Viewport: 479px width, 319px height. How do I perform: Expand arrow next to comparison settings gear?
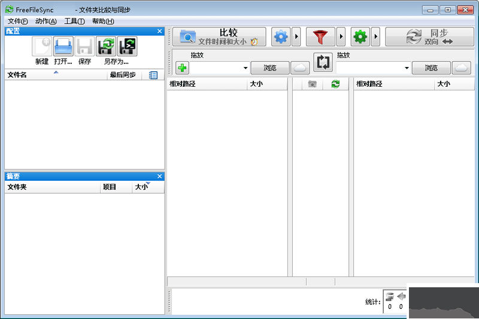pyautogui.click(x=296, y=37)
